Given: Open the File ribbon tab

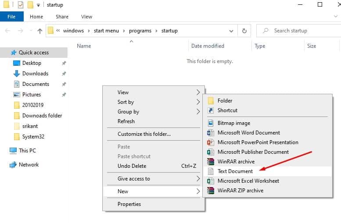Looking at the screenshot, I should (x=11, y=17).
